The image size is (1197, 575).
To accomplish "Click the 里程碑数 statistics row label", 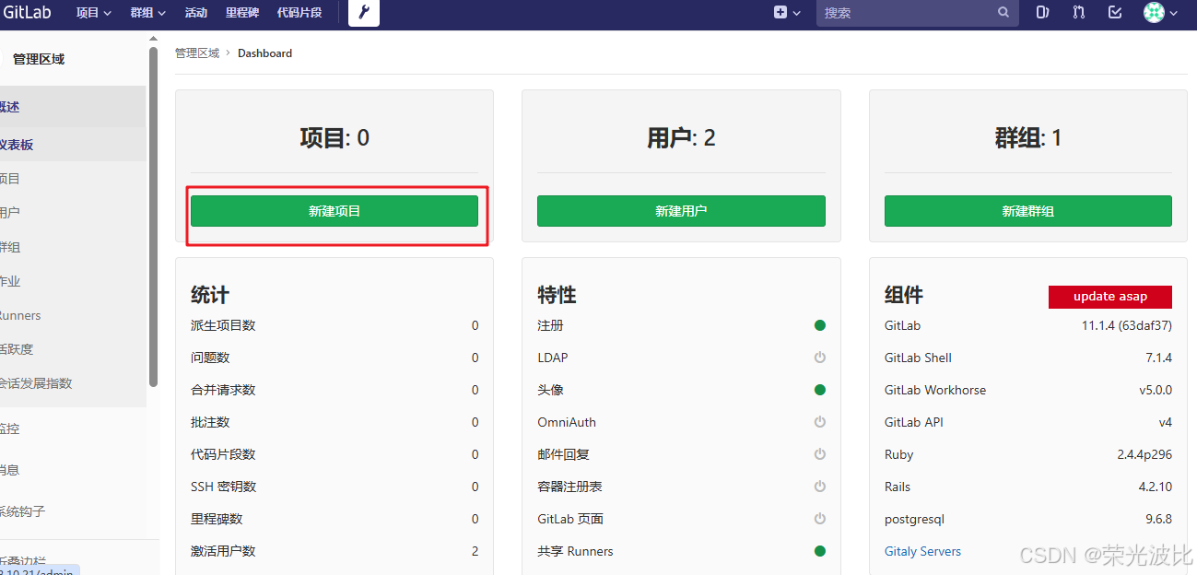I will point(217,519).
